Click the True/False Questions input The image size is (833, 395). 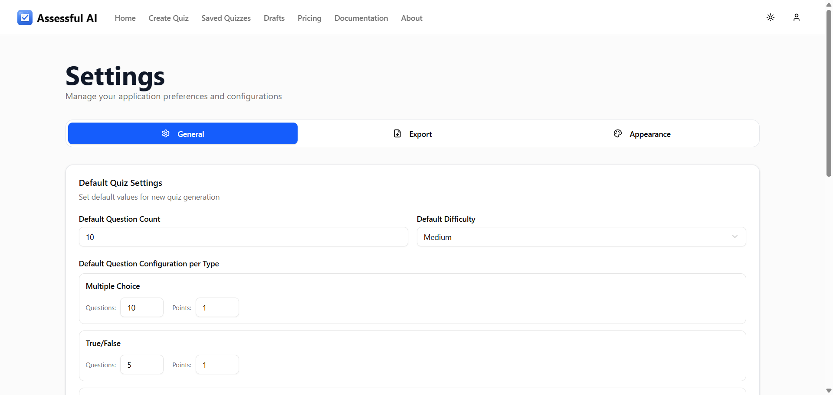coord(142,365)
